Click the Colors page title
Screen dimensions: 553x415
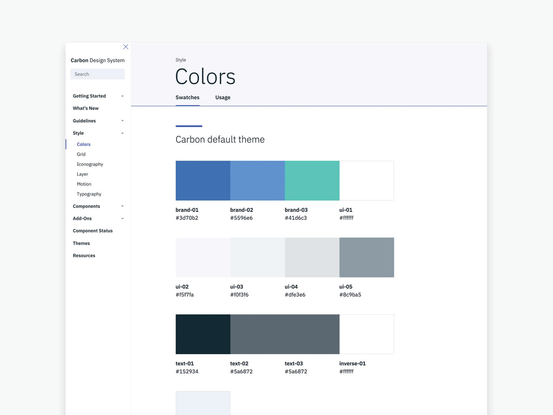[x=205, y=76]
